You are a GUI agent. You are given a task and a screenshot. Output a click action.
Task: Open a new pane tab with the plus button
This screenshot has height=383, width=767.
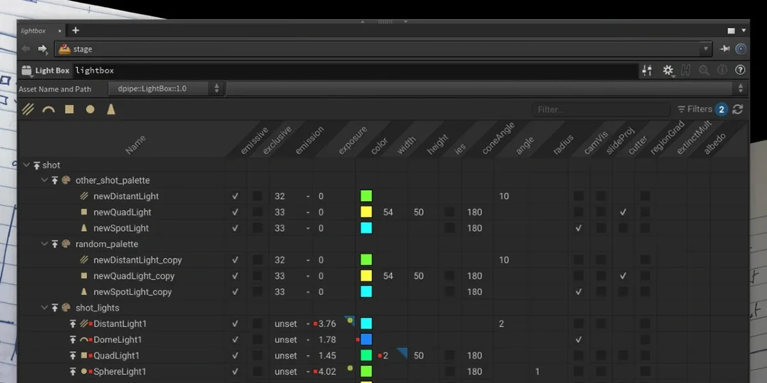75,30
